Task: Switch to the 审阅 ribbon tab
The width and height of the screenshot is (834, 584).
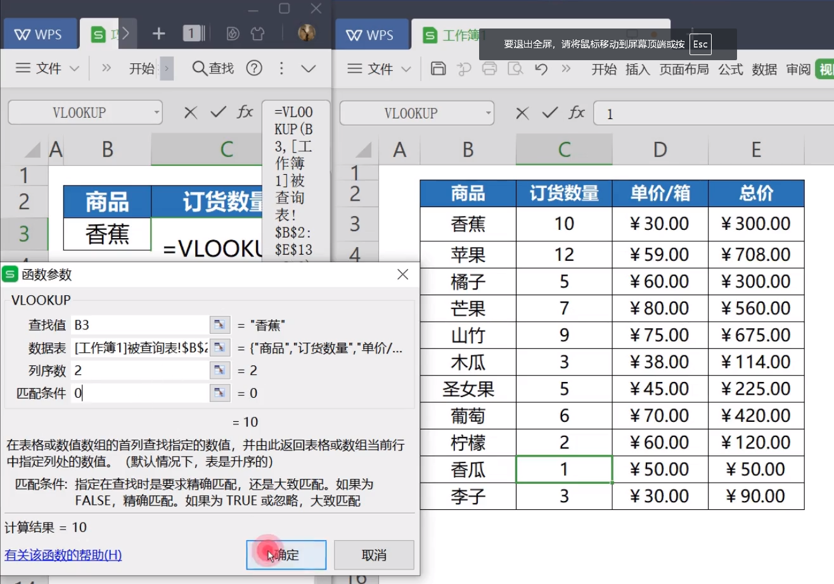Action: tap(799, 70)
